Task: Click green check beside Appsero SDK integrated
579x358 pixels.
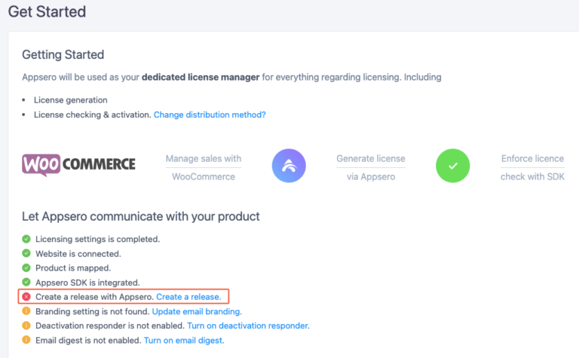Action: [26, 283]
